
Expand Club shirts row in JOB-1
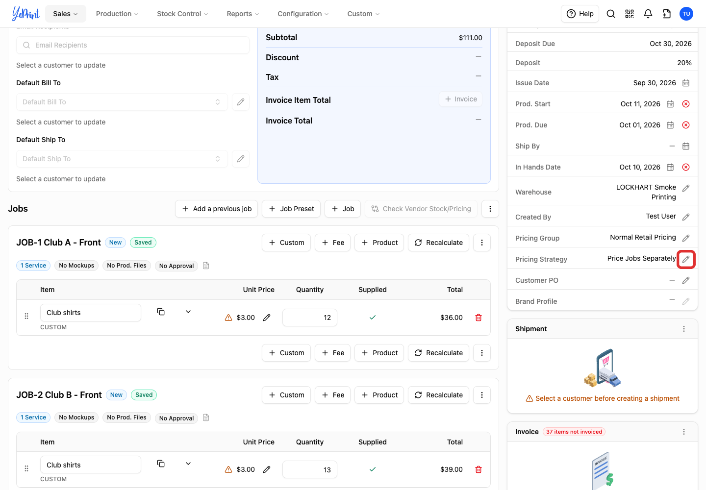[x=188, y=312]
